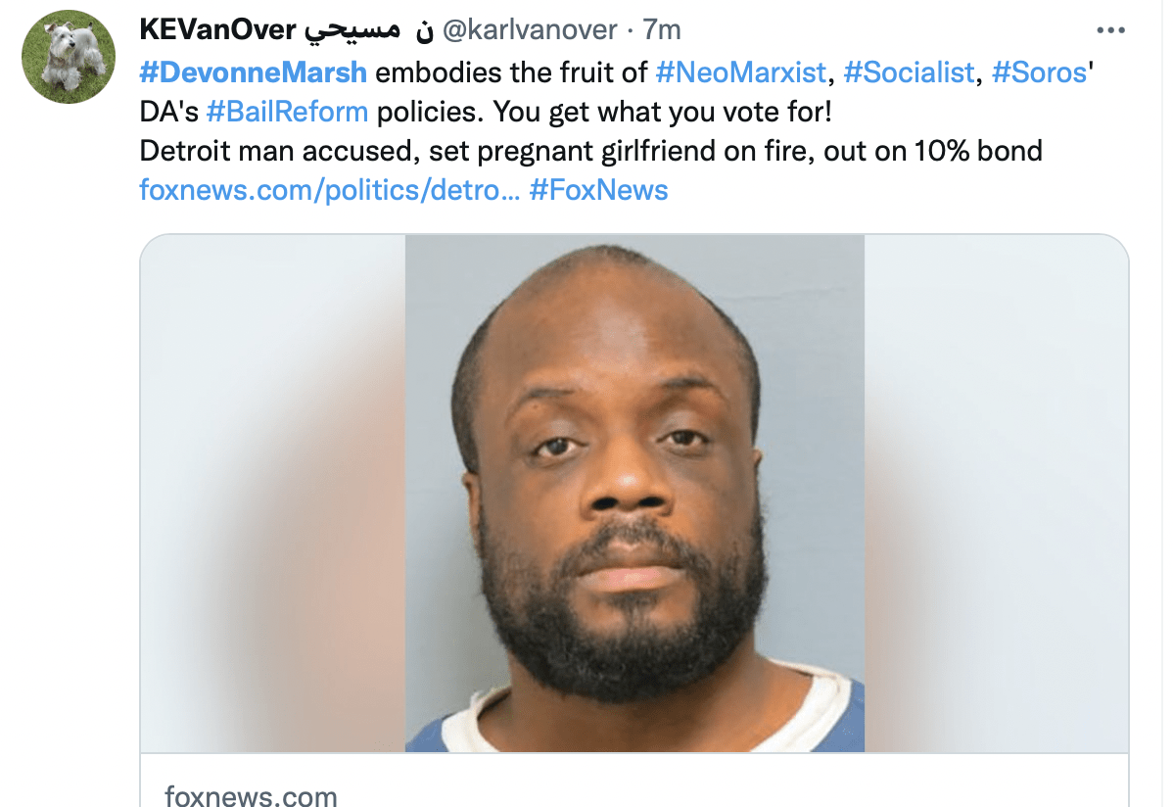Click the foxnews.com card domain label
The height and width of the screenshot is (807, 1173).
tap(251, 795)
